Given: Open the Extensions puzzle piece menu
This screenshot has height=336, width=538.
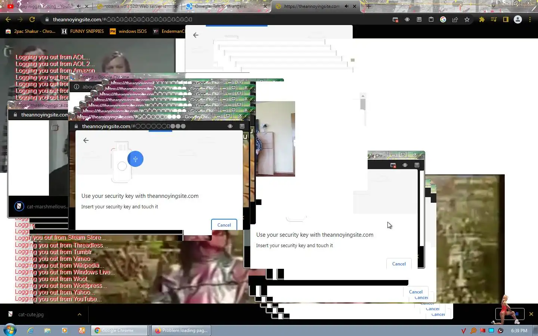Looking at the screenshot, I should 482,19.
